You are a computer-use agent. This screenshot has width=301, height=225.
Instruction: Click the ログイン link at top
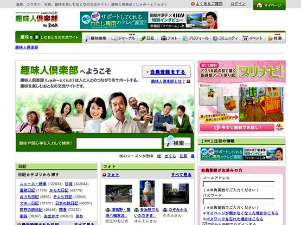238,4
